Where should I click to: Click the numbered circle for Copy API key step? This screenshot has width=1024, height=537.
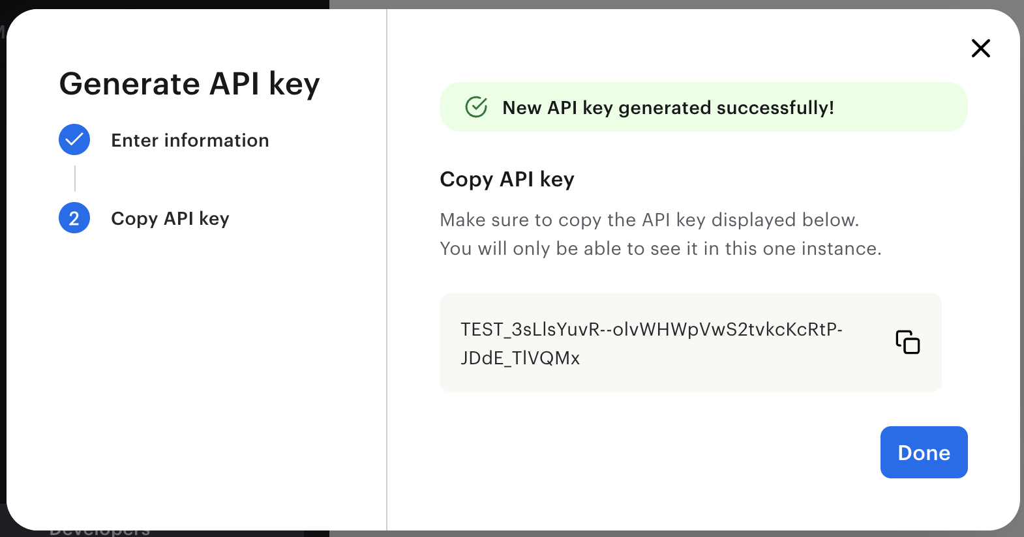pyautogui.click(x=74, y=218)
